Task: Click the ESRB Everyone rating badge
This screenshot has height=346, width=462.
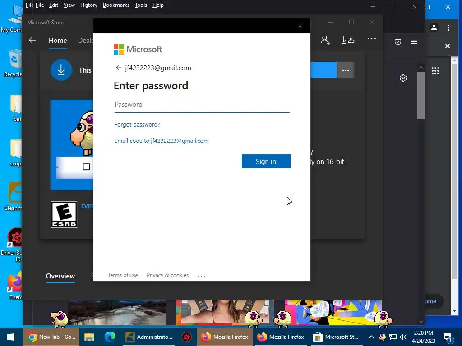Action: (x=64, y=214)
